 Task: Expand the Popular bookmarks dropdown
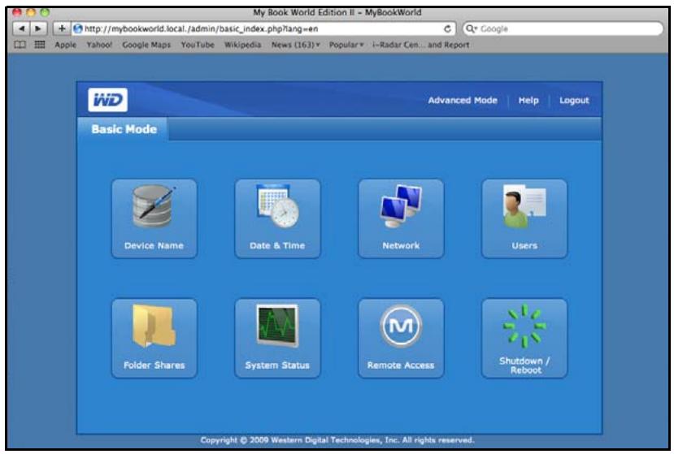(346, 45)
